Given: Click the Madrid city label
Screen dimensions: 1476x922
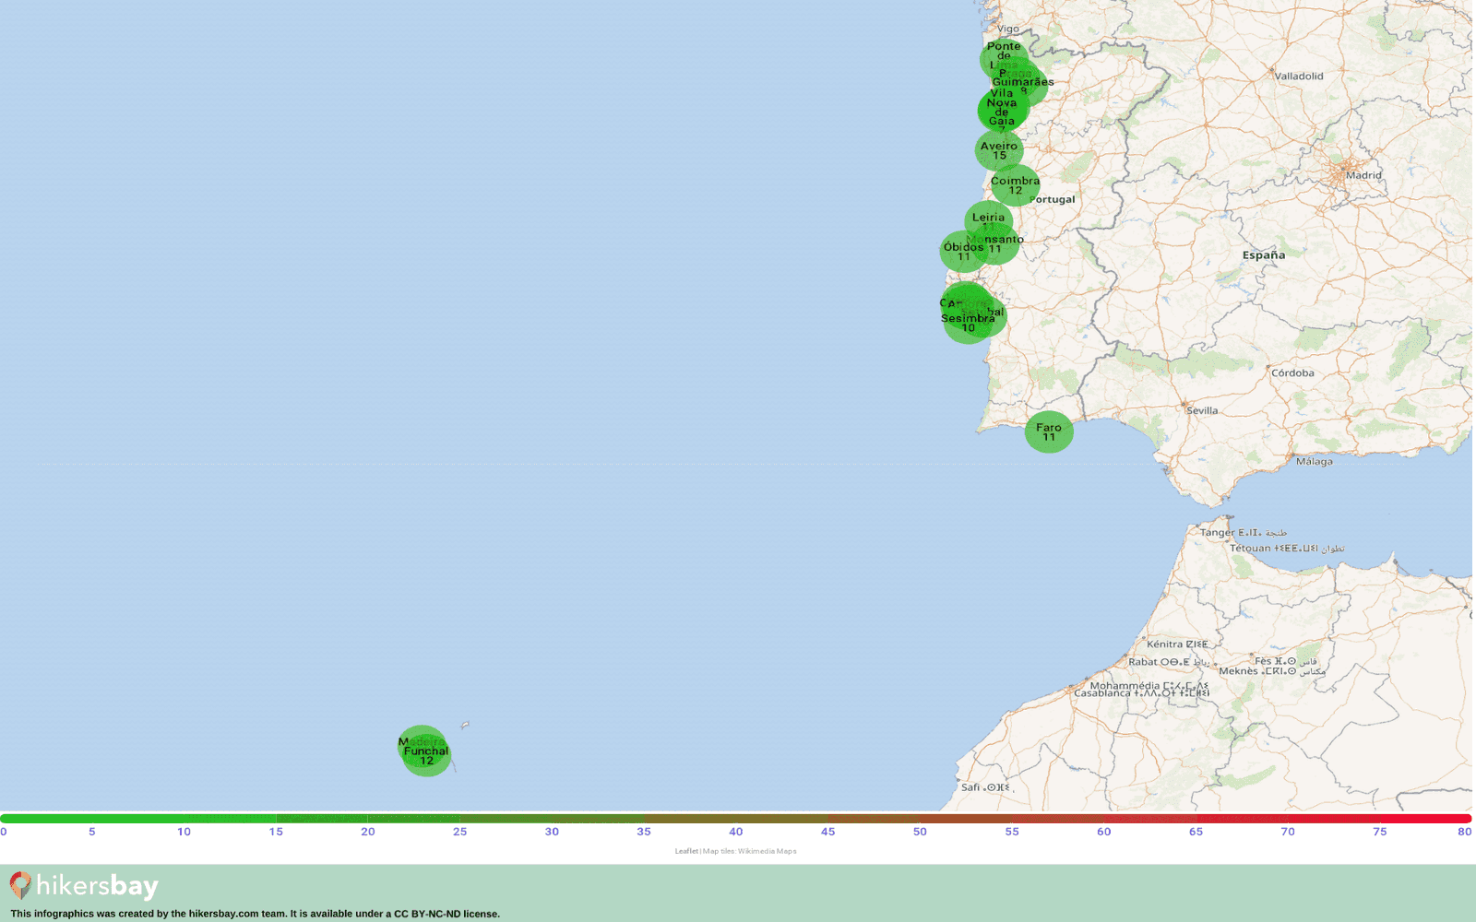Looking at the screenshot, I should click(x=1363, y=175).
